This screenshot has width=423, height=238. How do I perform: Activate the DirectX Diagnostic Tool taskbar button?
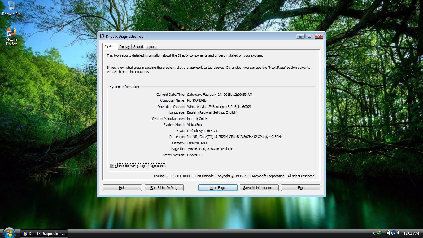pyautogui.click(x=44, y=234)
